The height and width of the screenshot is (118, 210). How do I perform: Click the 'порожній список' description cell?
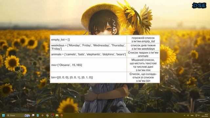point(143,40)
